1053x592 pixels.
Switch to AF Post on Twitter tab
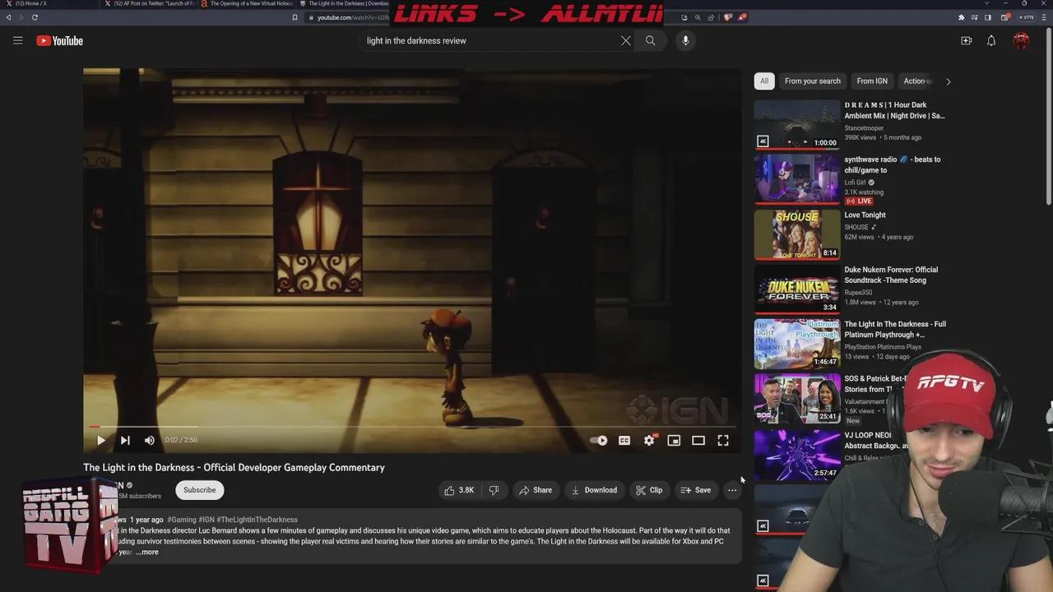click(x=151, y=3)
